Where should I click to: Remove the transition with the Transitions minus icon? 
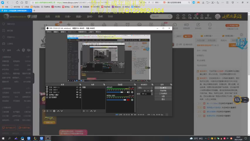[x=148, y=91]
